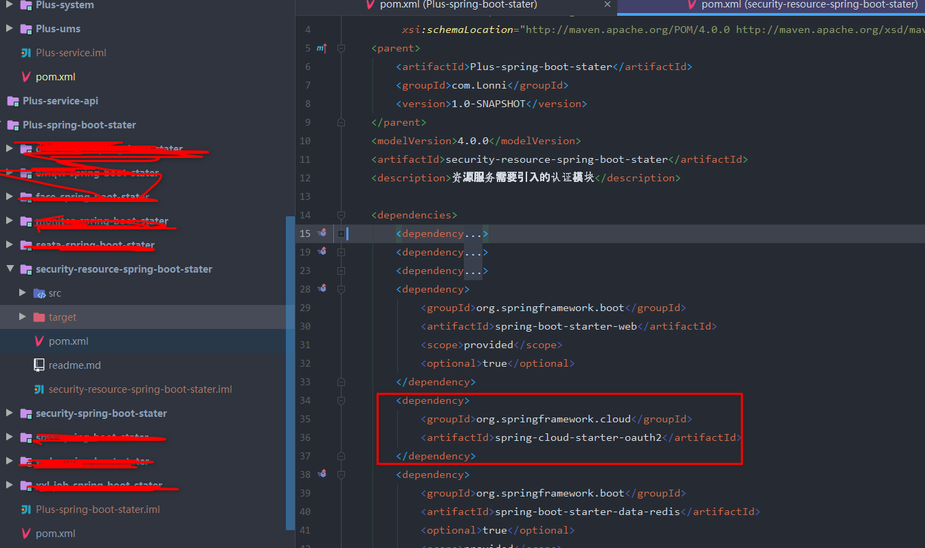
Task: Click the artifactId value Plus-spring-boot-stater on line 6
Action: pos(540,67)
